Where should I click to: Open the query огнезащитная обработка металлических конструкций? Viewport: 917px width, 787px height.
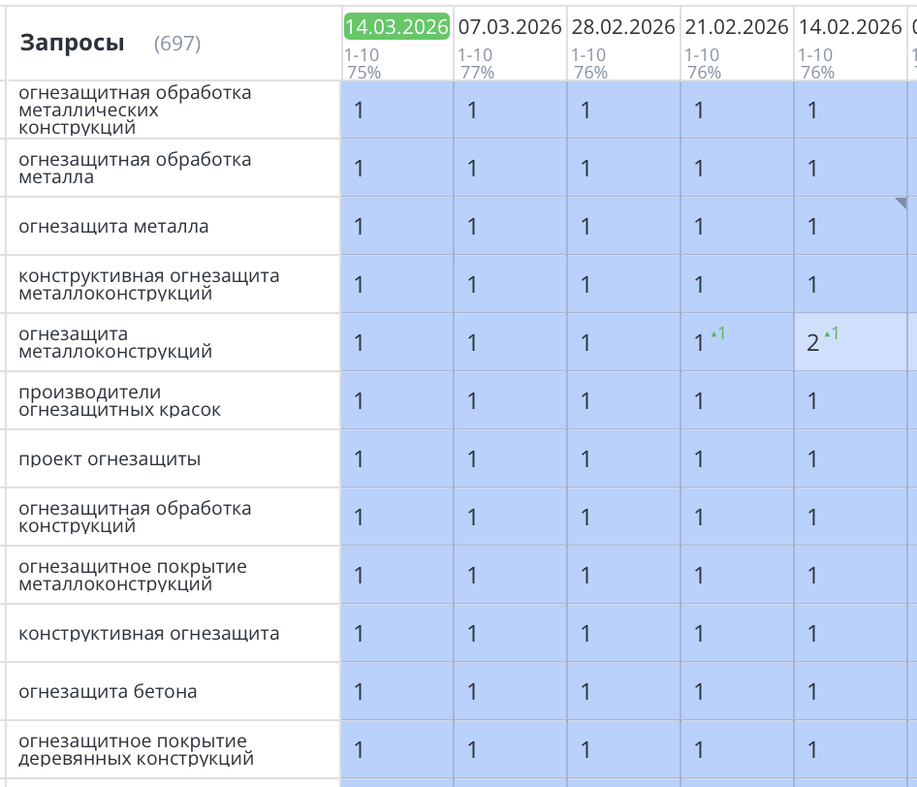(135, 110)
